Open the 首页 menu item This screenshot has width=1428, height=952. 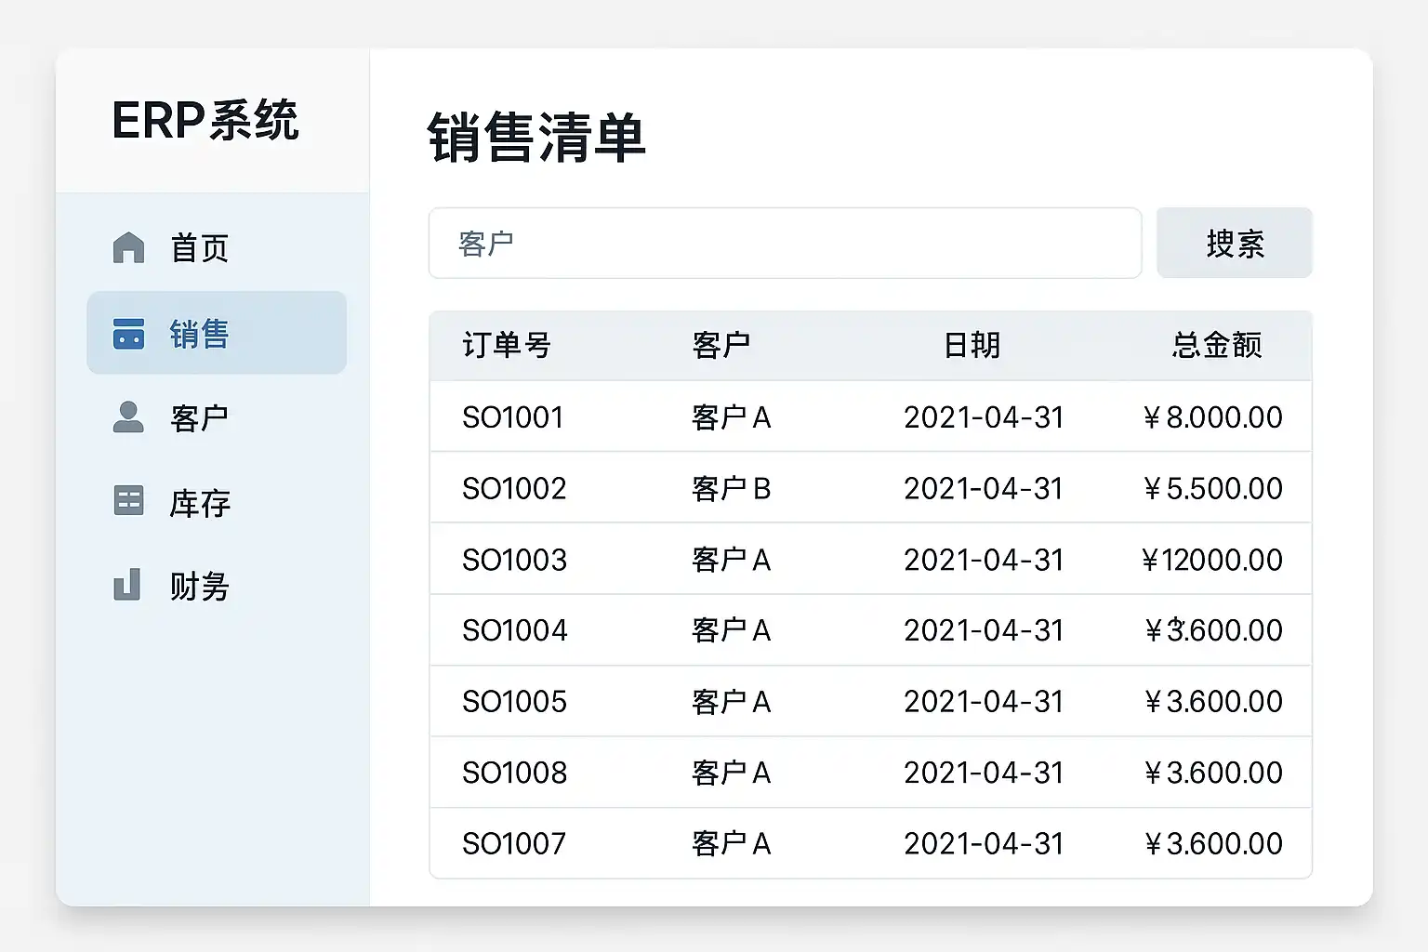199,248
